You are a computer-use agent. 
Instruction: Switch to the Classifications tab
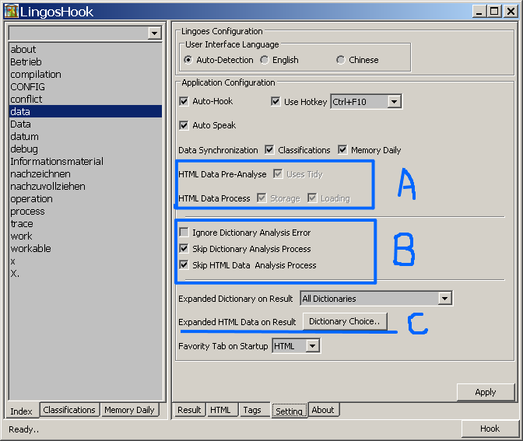[x=69, y=410]
